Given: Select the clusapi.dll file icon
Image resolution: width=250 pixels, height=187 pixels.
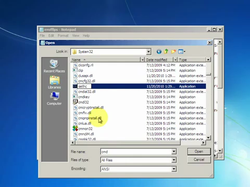Looking at the screenshot, I should point(75,76).
